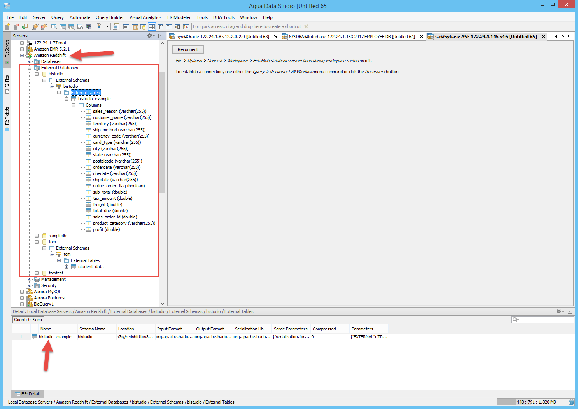Select the online_order_flag (boolean) column

pos(119,186)
